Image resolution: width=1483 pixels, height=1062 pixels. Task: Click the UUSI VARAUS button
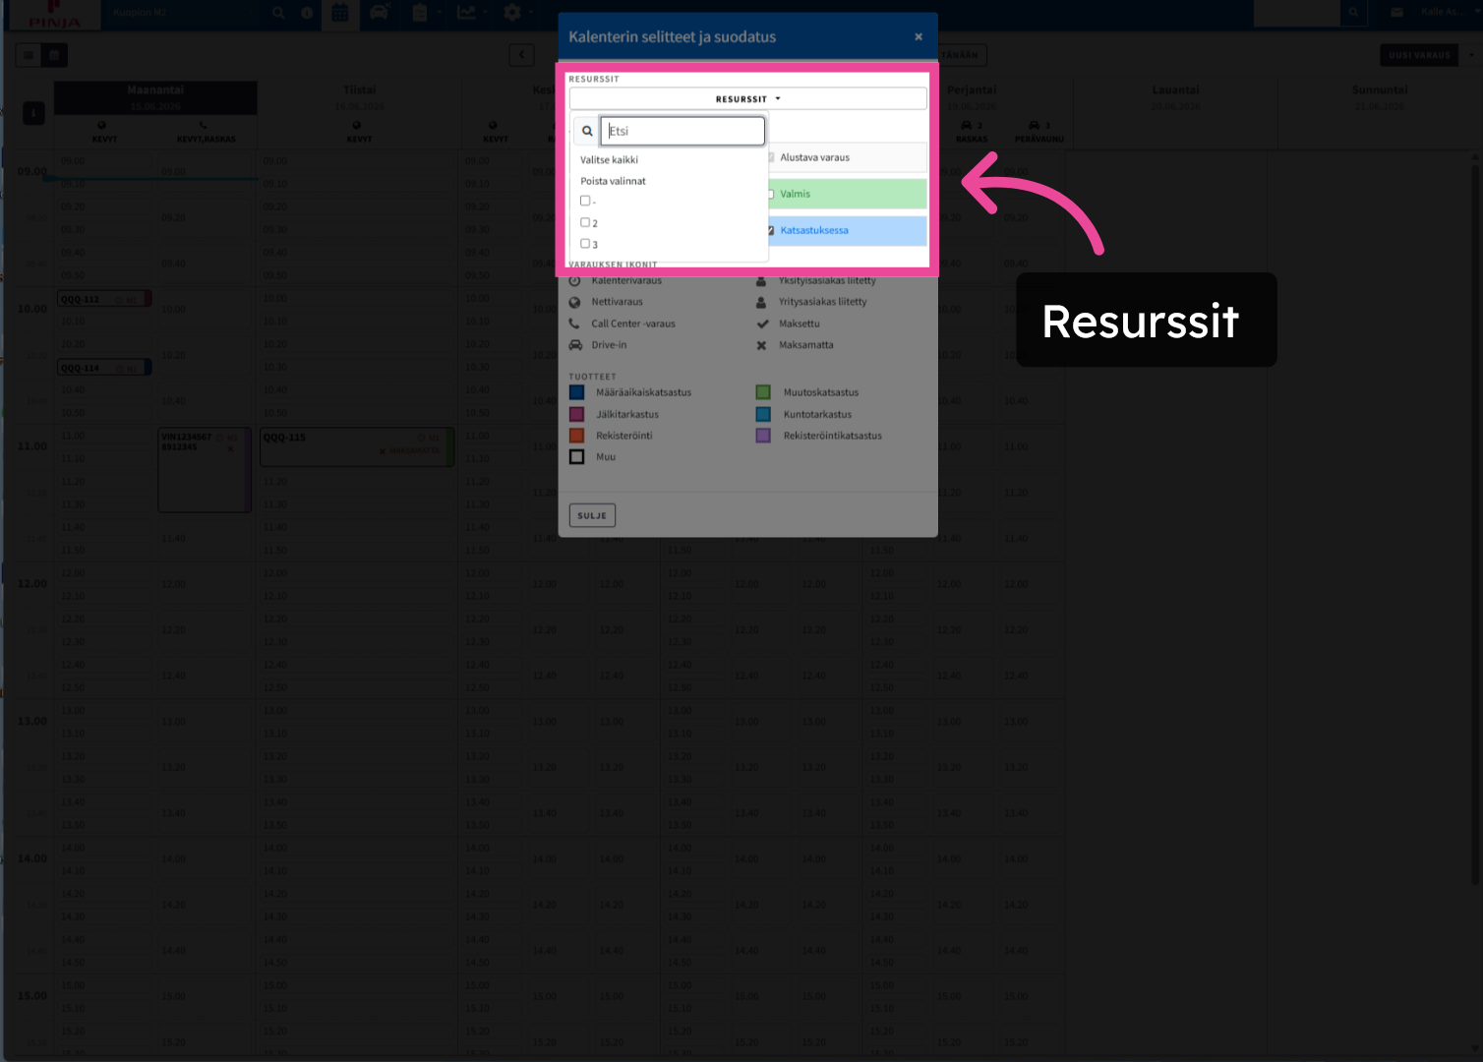1419,55
